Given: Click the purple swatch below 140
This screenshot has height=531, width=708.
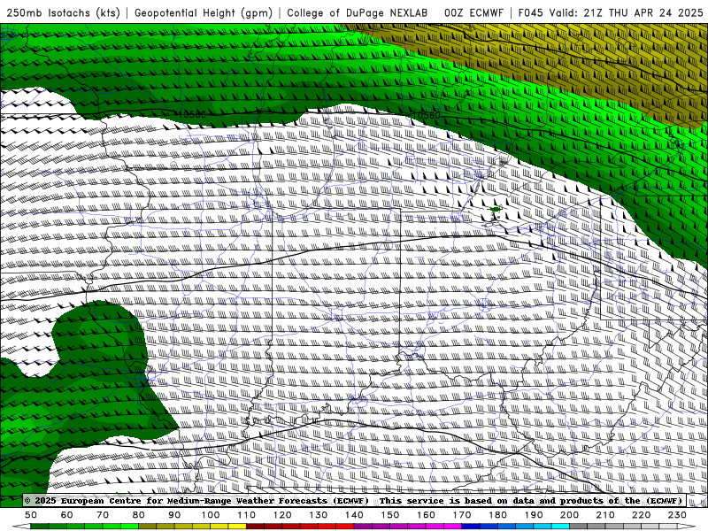Looking at the screenshot, I should point(363,527).
